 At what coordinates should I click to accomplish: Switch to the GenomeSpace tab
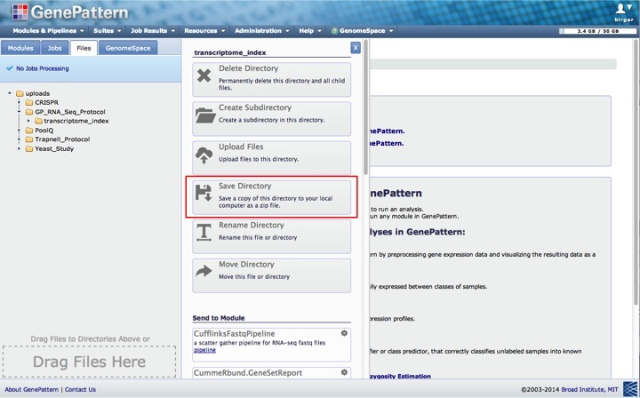128,48
